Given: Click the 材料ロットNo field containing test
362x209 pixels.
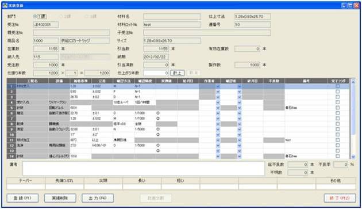Looking at the screenshot, I should point(172,25).
